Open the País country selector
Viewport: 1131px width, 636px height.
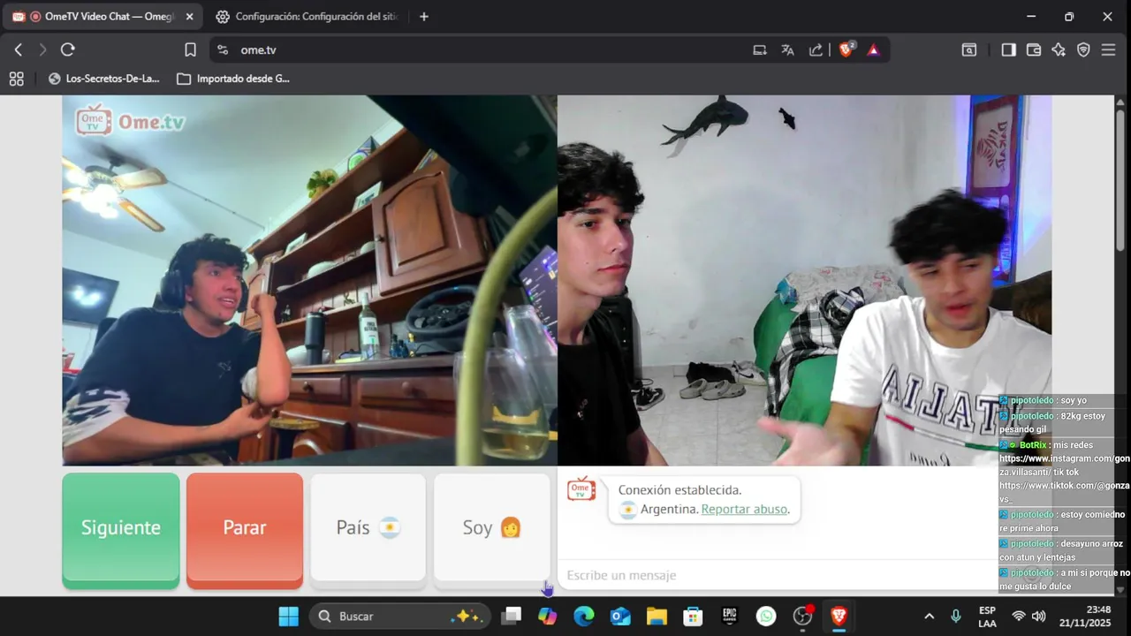point(368,530)
